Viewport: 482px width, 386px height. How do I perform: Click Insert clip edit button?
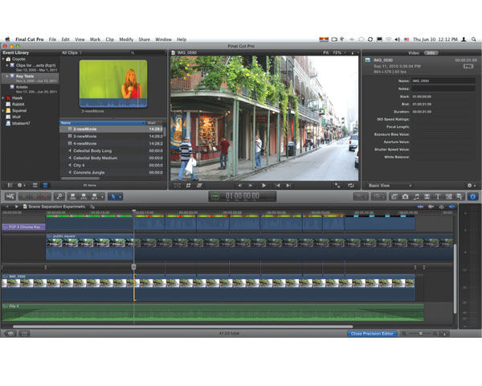pos(84,196)
